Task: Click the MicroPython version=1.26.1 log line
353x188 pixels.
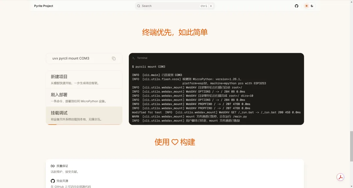Action: point(187,79)
